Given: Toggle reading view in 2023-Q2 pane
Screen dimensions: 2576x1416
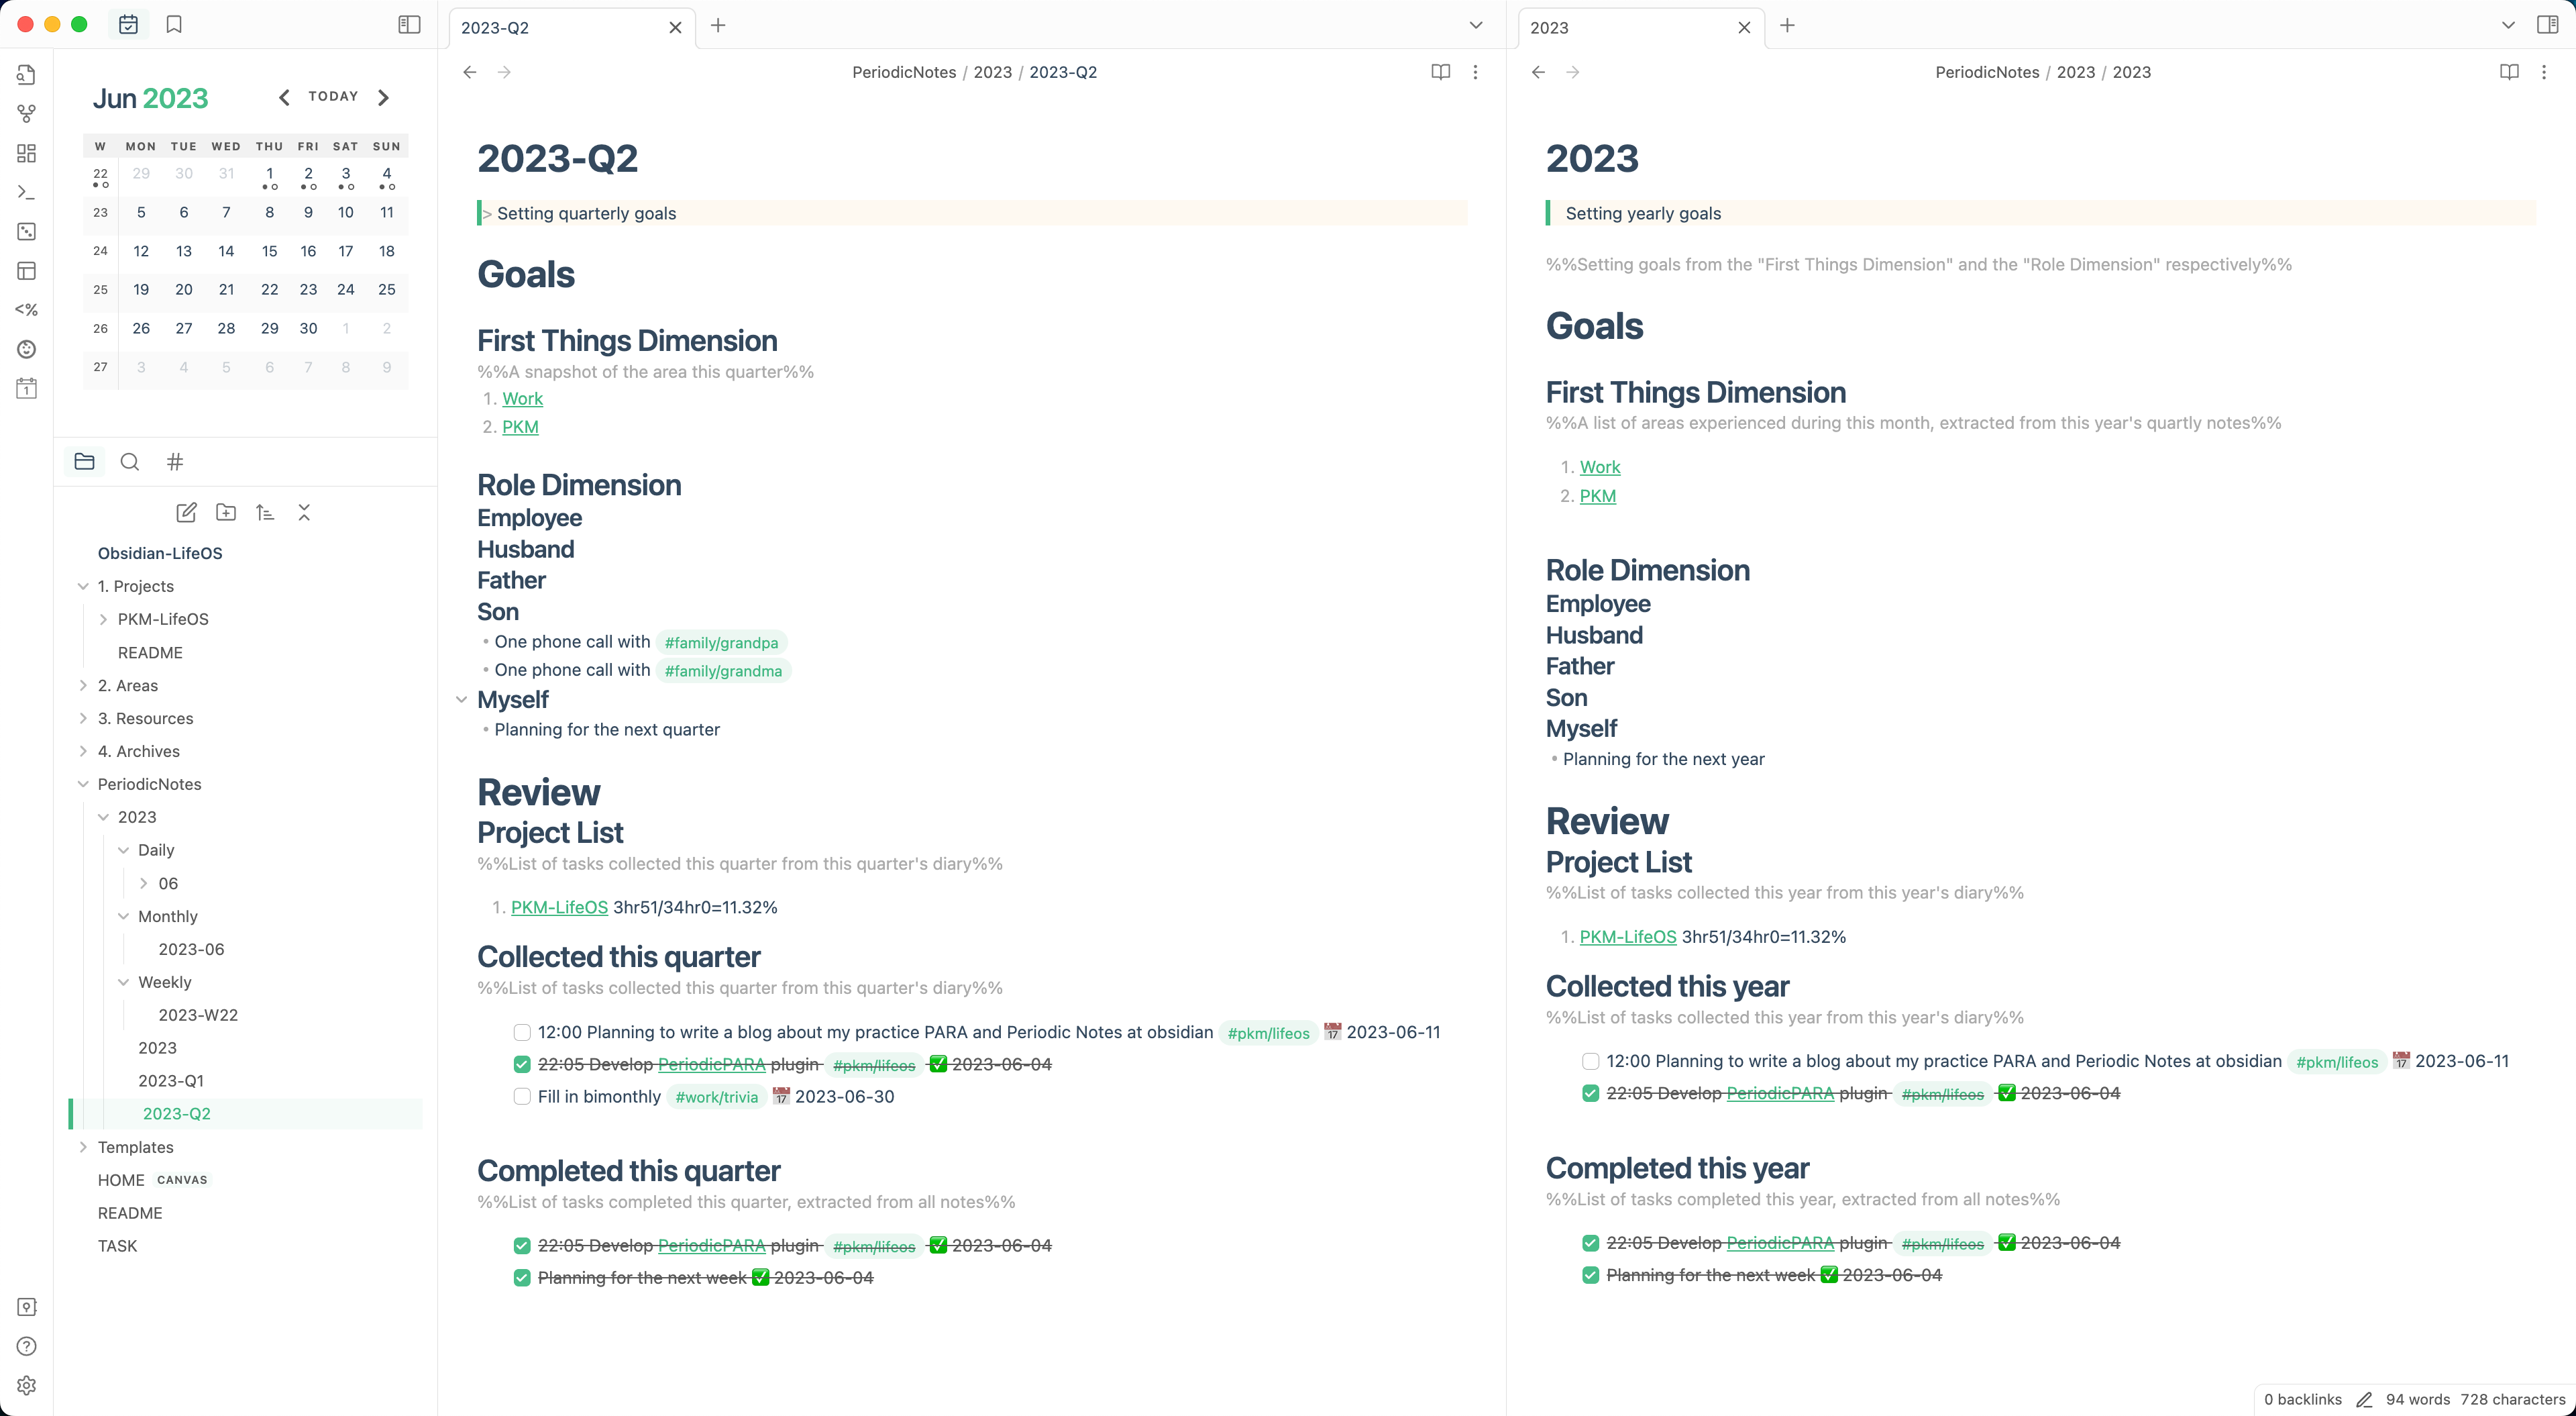Looking at the screenshot, I should 1440,72.
